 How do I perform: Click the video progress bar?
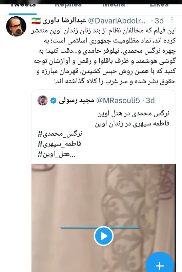pos(100,227)
